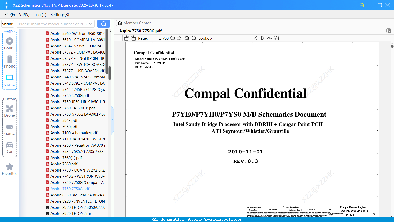The height and width of the screenshot is (222, 394).
Task: Open the Courses category in the sidebar
Action: click(10, 43)
